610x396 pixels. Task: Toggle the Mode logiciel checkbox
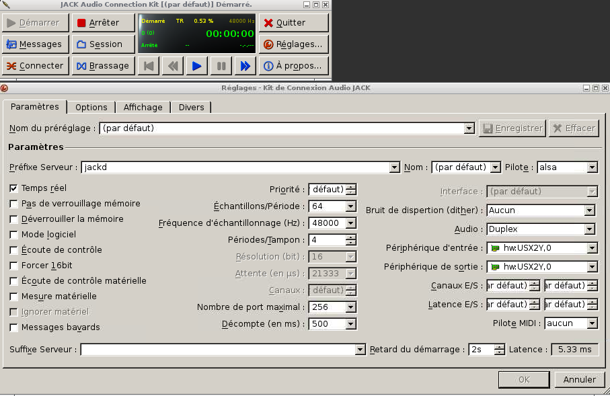13,235
